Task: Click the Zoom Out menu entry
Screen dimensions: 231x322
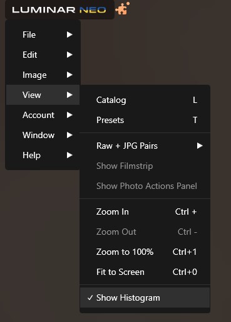Action: (x=145, y=232)
